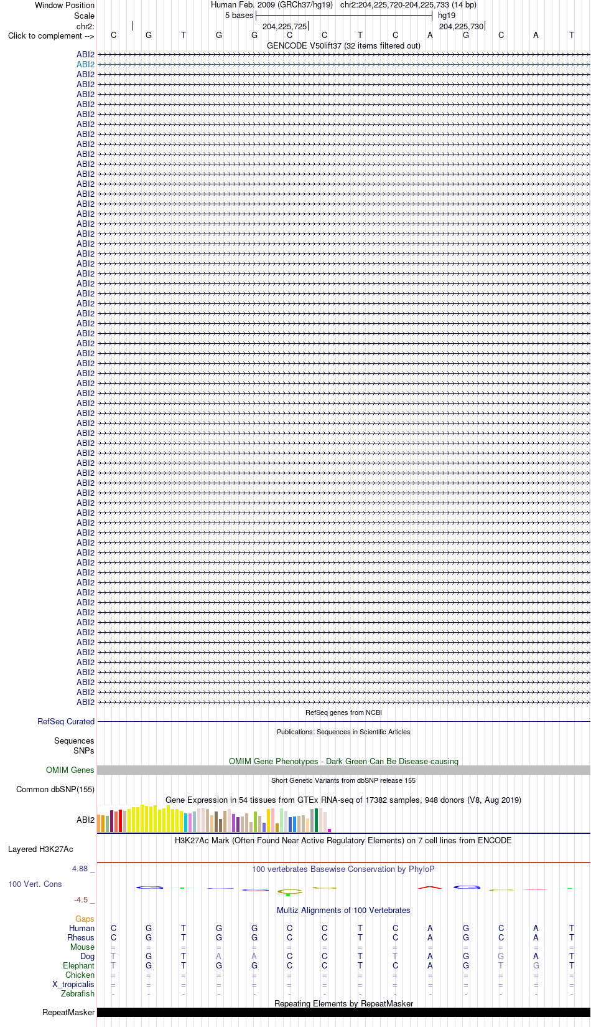Open 'Repeating Elements by RepeatMasker' title
591x1027 pixels.
pyautogui.click(x=343, y=1003)
